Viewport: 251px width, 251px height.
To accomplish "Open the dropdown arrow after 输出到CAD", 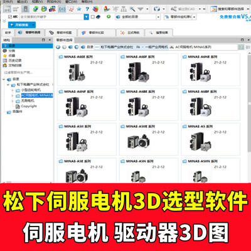I will click(x=200, y=9).
